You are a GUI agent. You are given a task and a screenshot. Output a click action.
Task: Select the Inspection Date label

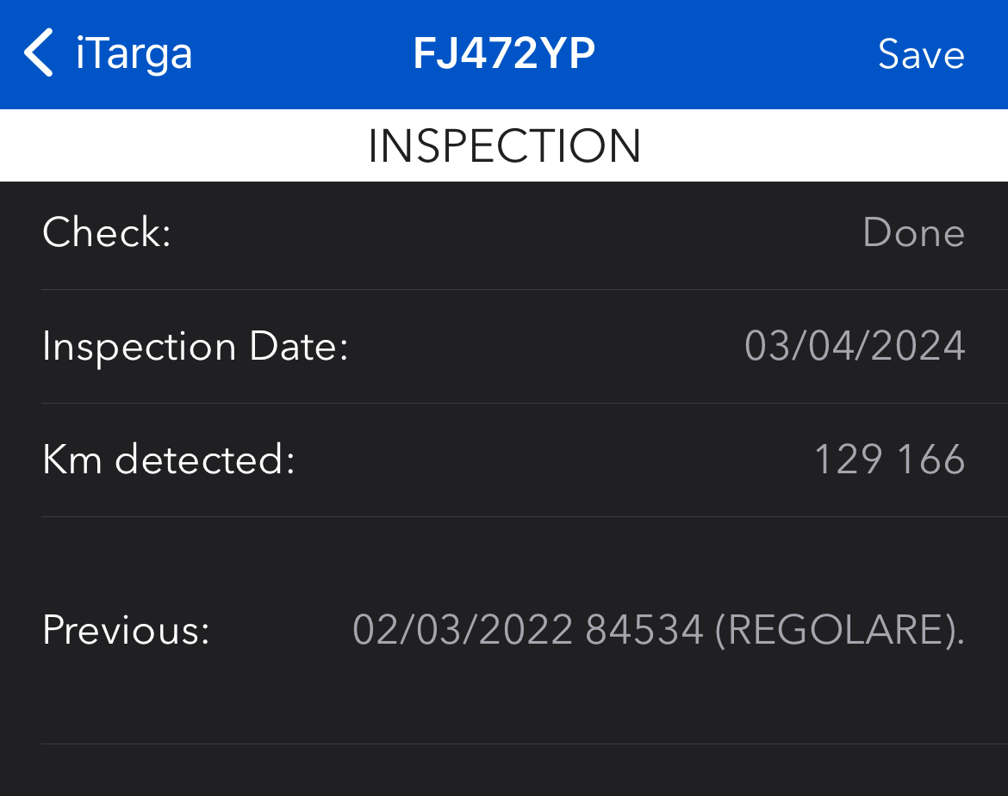[196, 347]
